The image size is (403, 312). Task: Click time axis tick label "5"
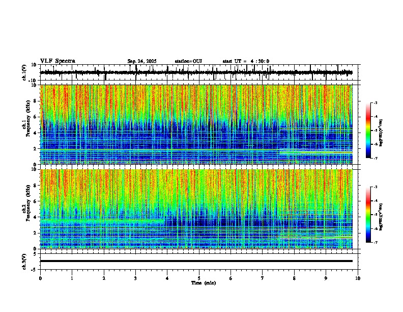point(199,278)
